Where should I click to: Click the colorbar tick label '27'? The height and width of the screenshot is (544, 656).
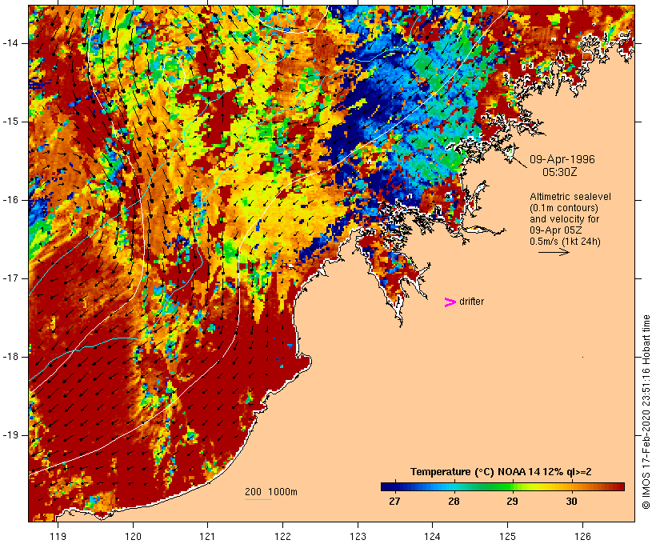pos(394,501)
